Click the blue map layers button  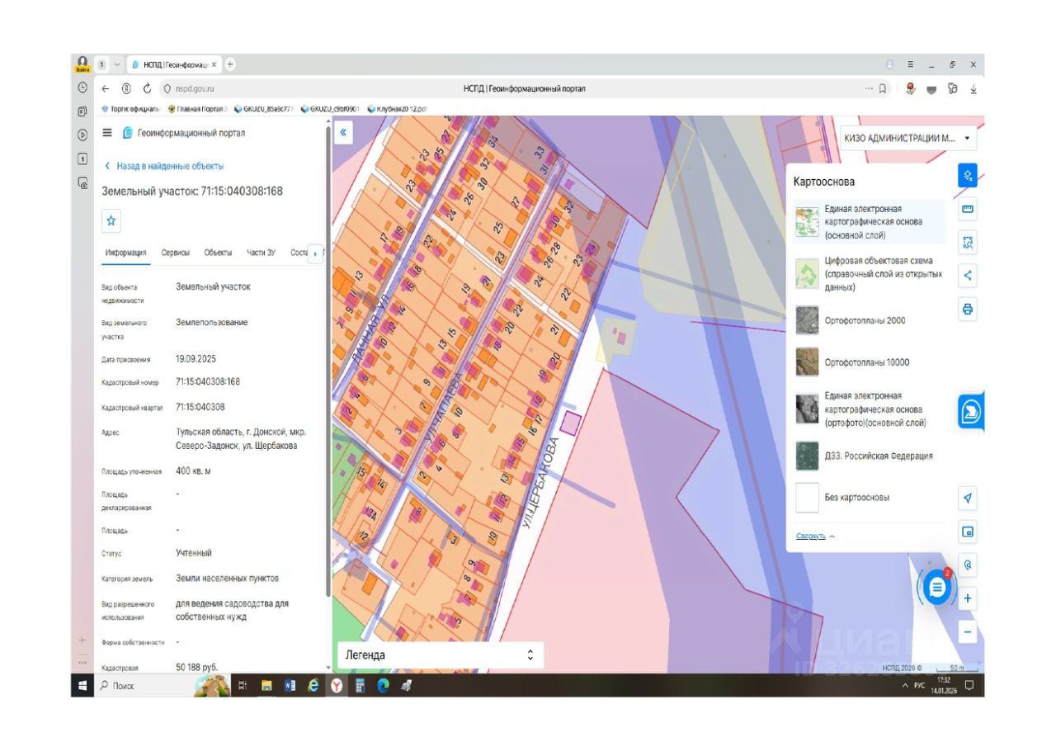[x=968, y=175]
